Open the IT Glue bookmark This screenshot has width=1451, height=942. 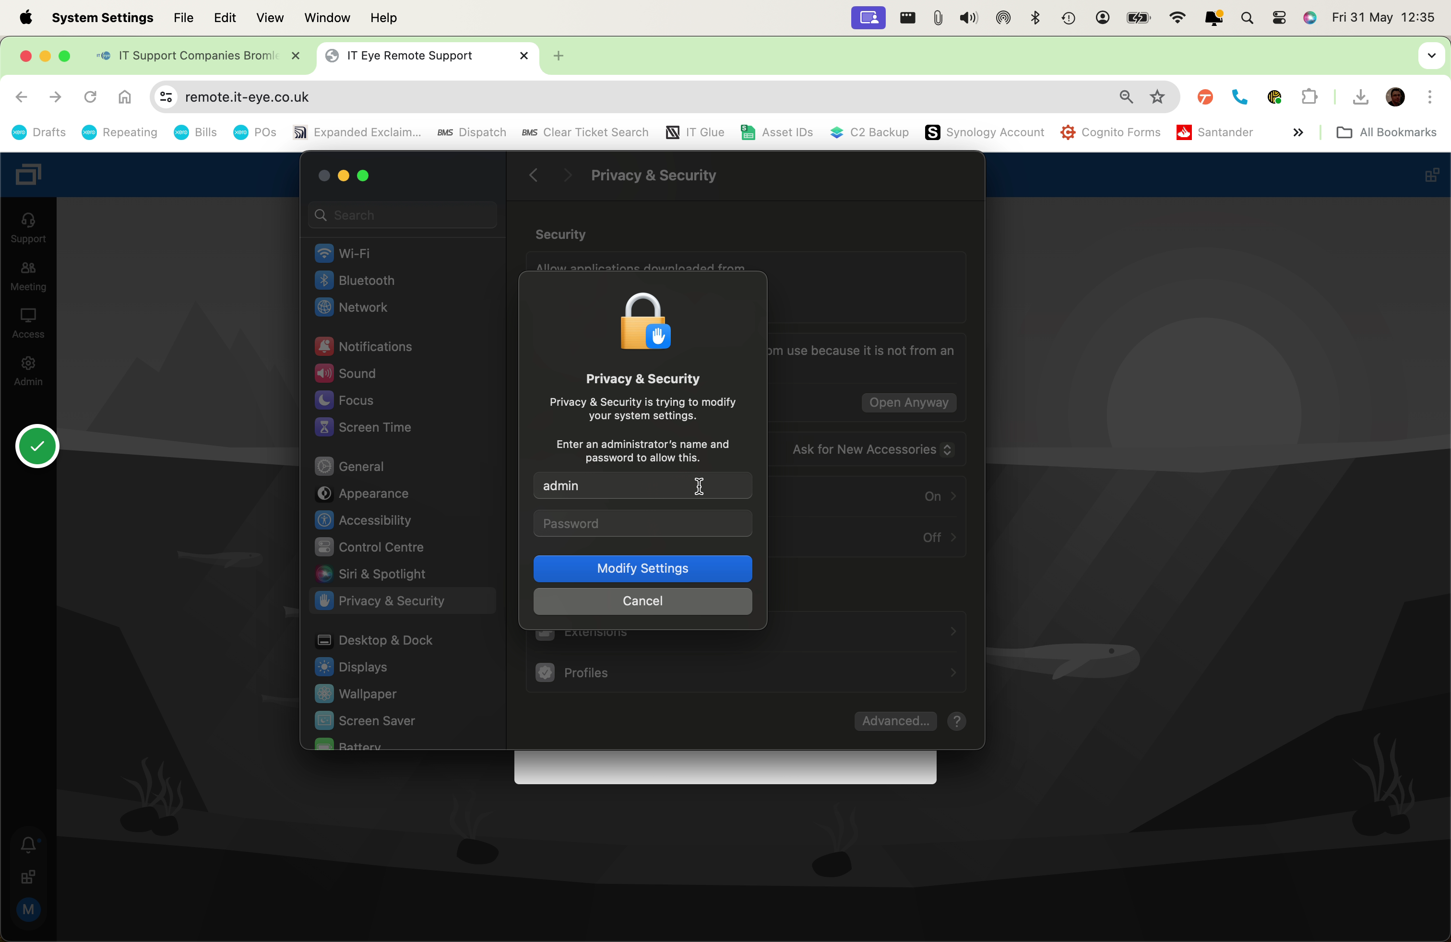(695, 131)
